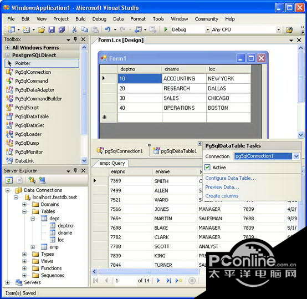307x299 pixels.
Task: Click the empno column header
Action: pos(131,171)
